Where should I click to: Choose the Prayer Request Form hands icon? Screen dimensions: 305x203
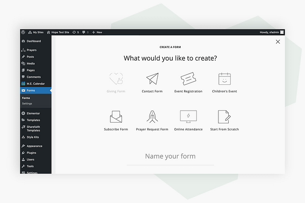[x=152, y=117]
